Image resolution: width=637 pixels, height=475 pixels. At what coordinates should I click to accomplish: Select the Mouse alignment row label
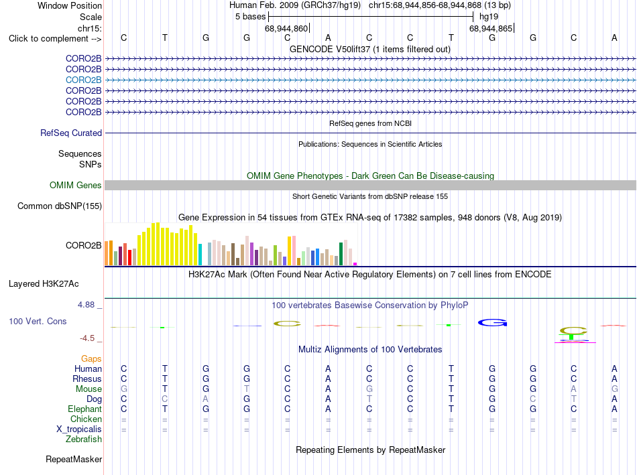coord(89,389)
